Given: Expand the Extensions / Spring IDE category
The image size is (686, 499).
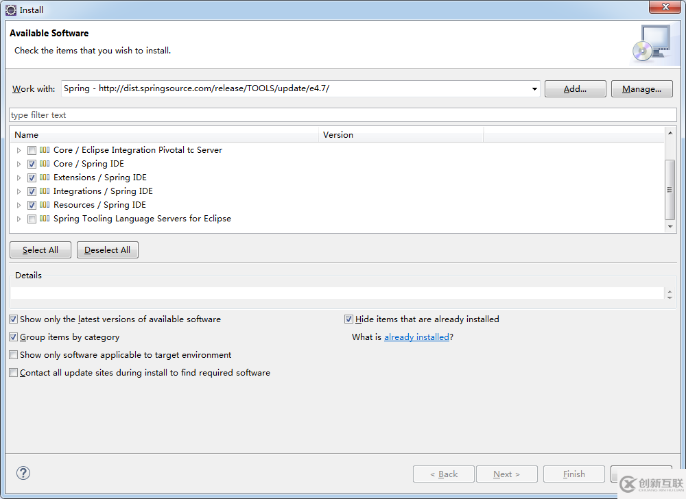Looking at the screenshot, I should [19, 178].
